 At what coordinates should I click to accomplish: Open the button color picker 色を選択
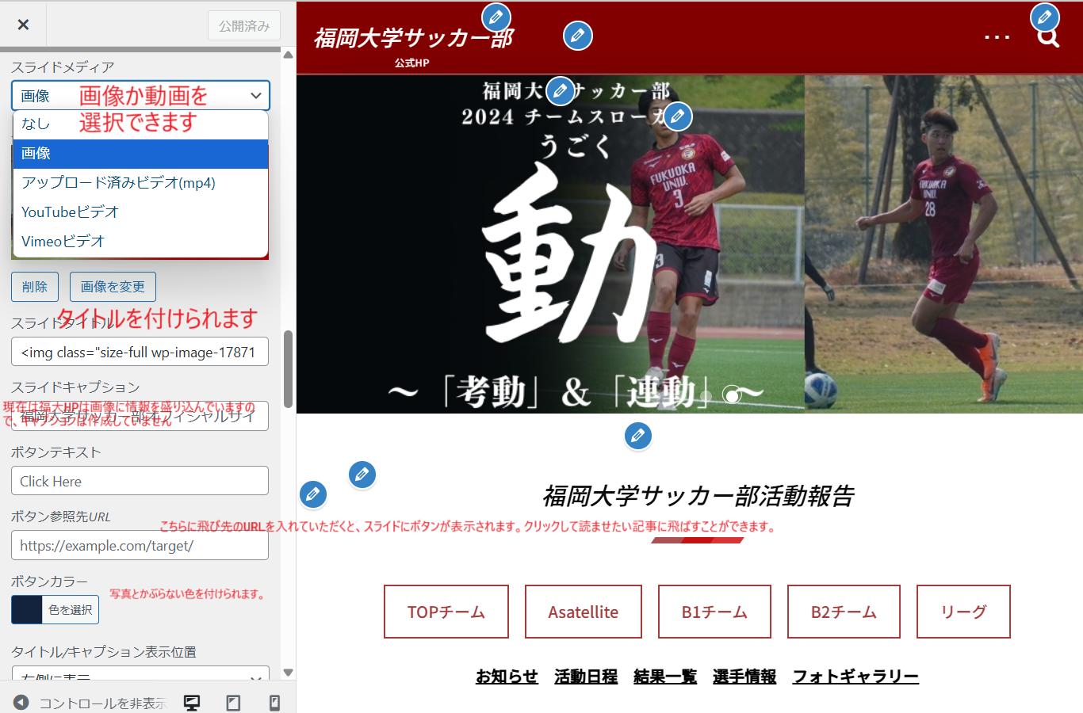click(55, 610)
